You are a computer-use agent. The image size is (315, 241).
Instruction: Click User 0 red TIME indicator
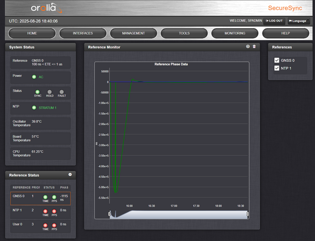[x=45, y=225]
